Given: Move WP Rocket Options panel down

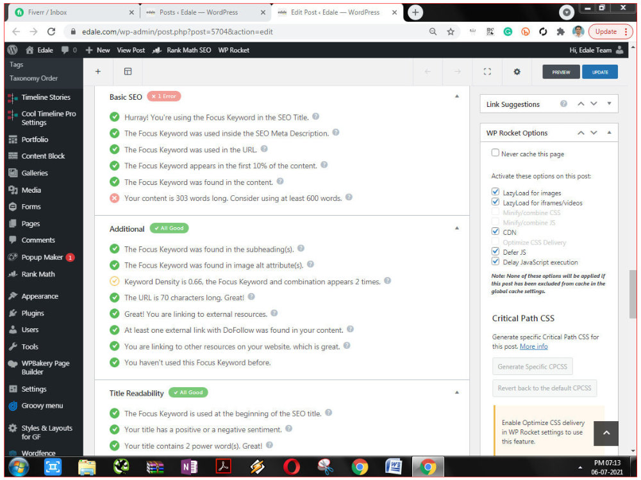Looking at the screenshot, I should point(594,132).
